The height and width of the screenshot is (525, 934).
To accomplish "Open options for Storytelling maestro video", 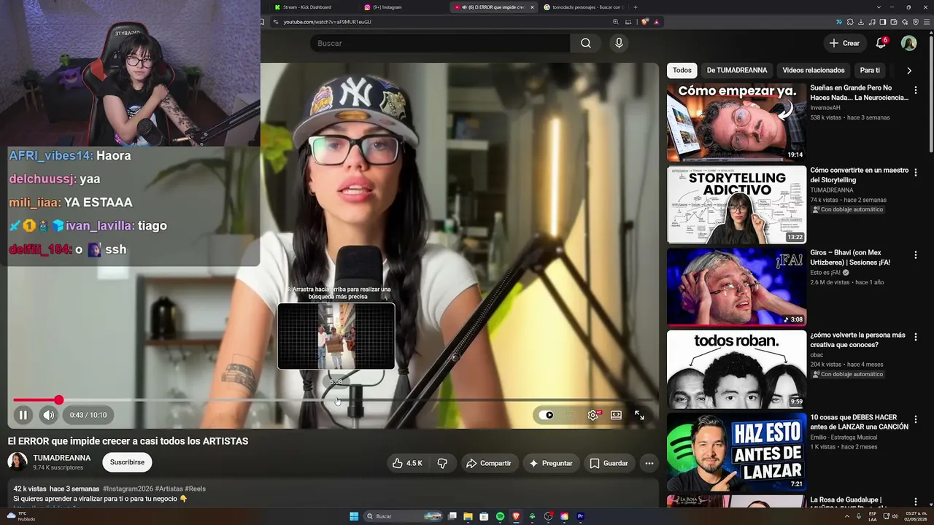I will [915, 174].
